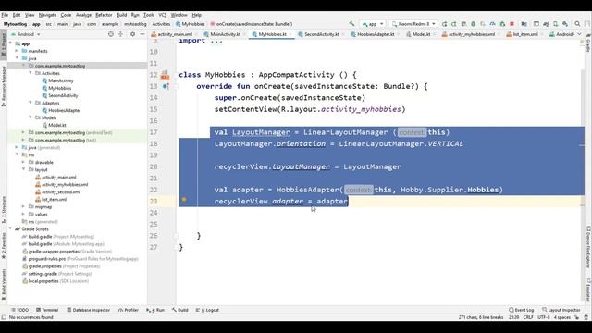Click the Debug app bug icon
Viewport: 592px width, 333px height.
tap(473, 24)
